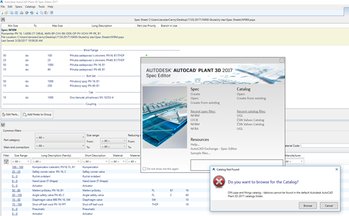Click Cancel in the Catalog Not Found dialog

[329, 206]
